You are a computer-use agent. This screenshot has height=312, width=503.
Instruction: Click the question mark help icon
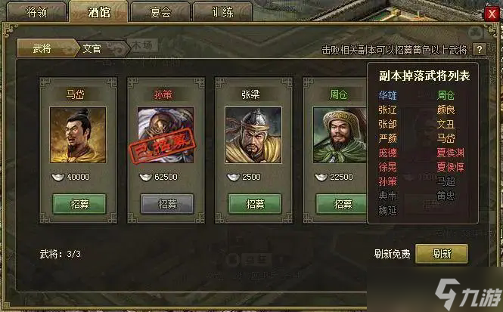pos(480,50)
